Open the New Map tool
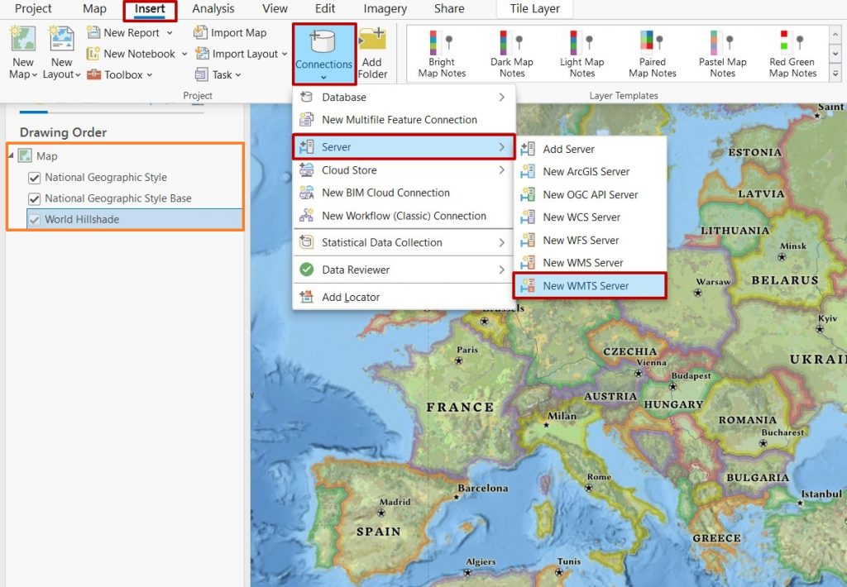Screen dimensions: 847x587 click(x=22, y=50)
